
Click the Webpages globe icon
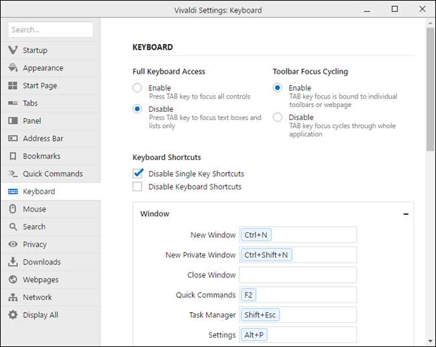pyautogui.click(x=13, y=279)
